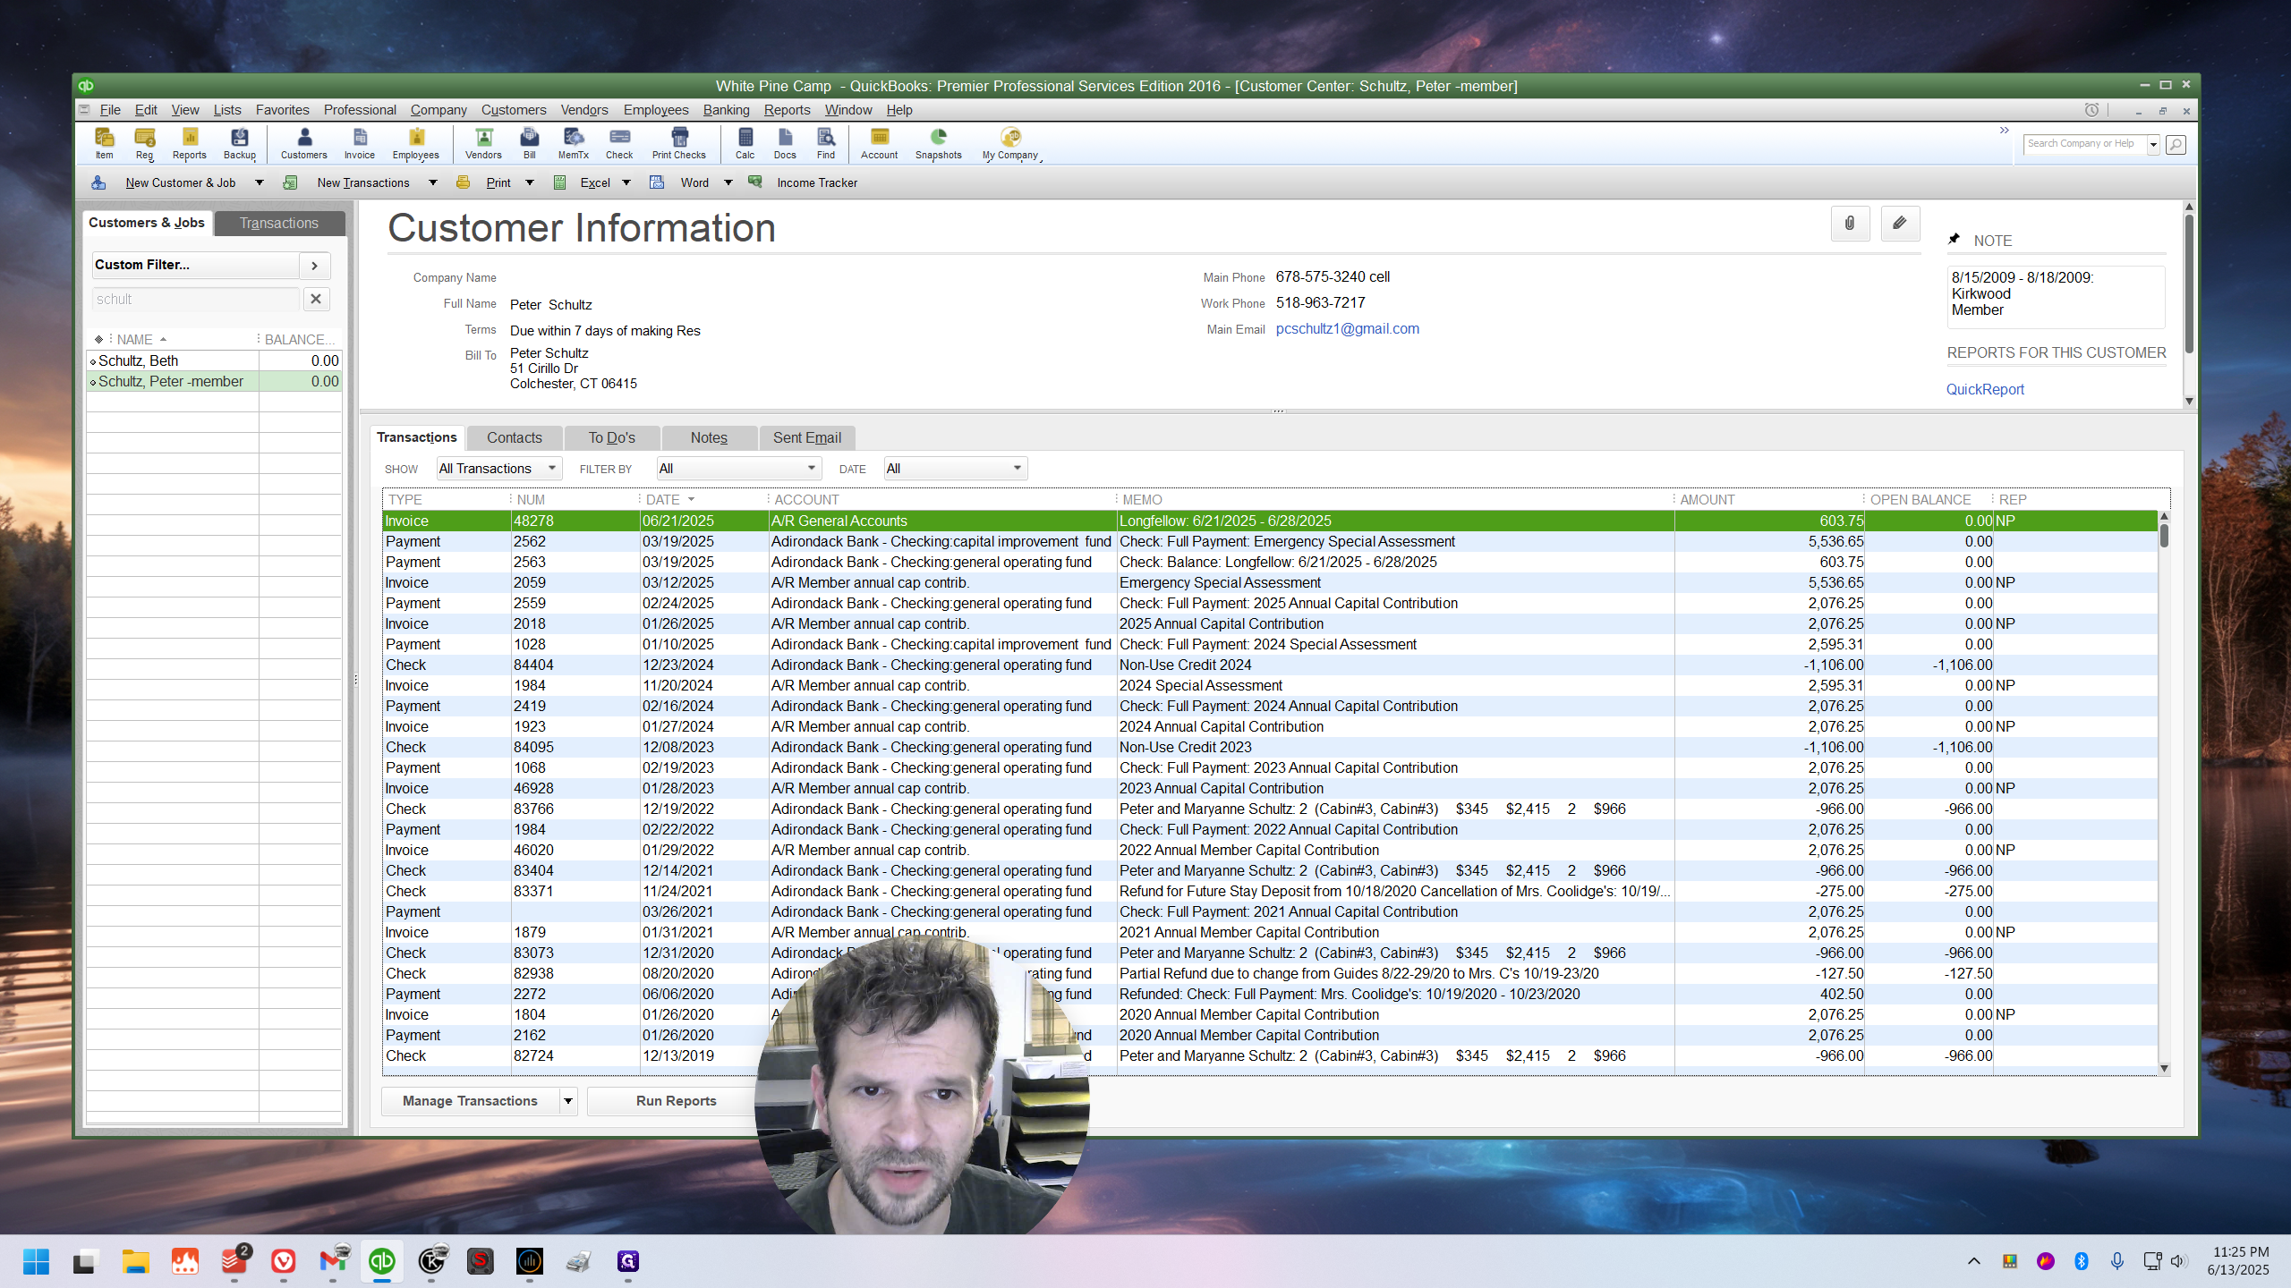2291x1288 pixels.
Task: Expand New Transactions dropdown arrow
Action: click(x=433, y=182)
